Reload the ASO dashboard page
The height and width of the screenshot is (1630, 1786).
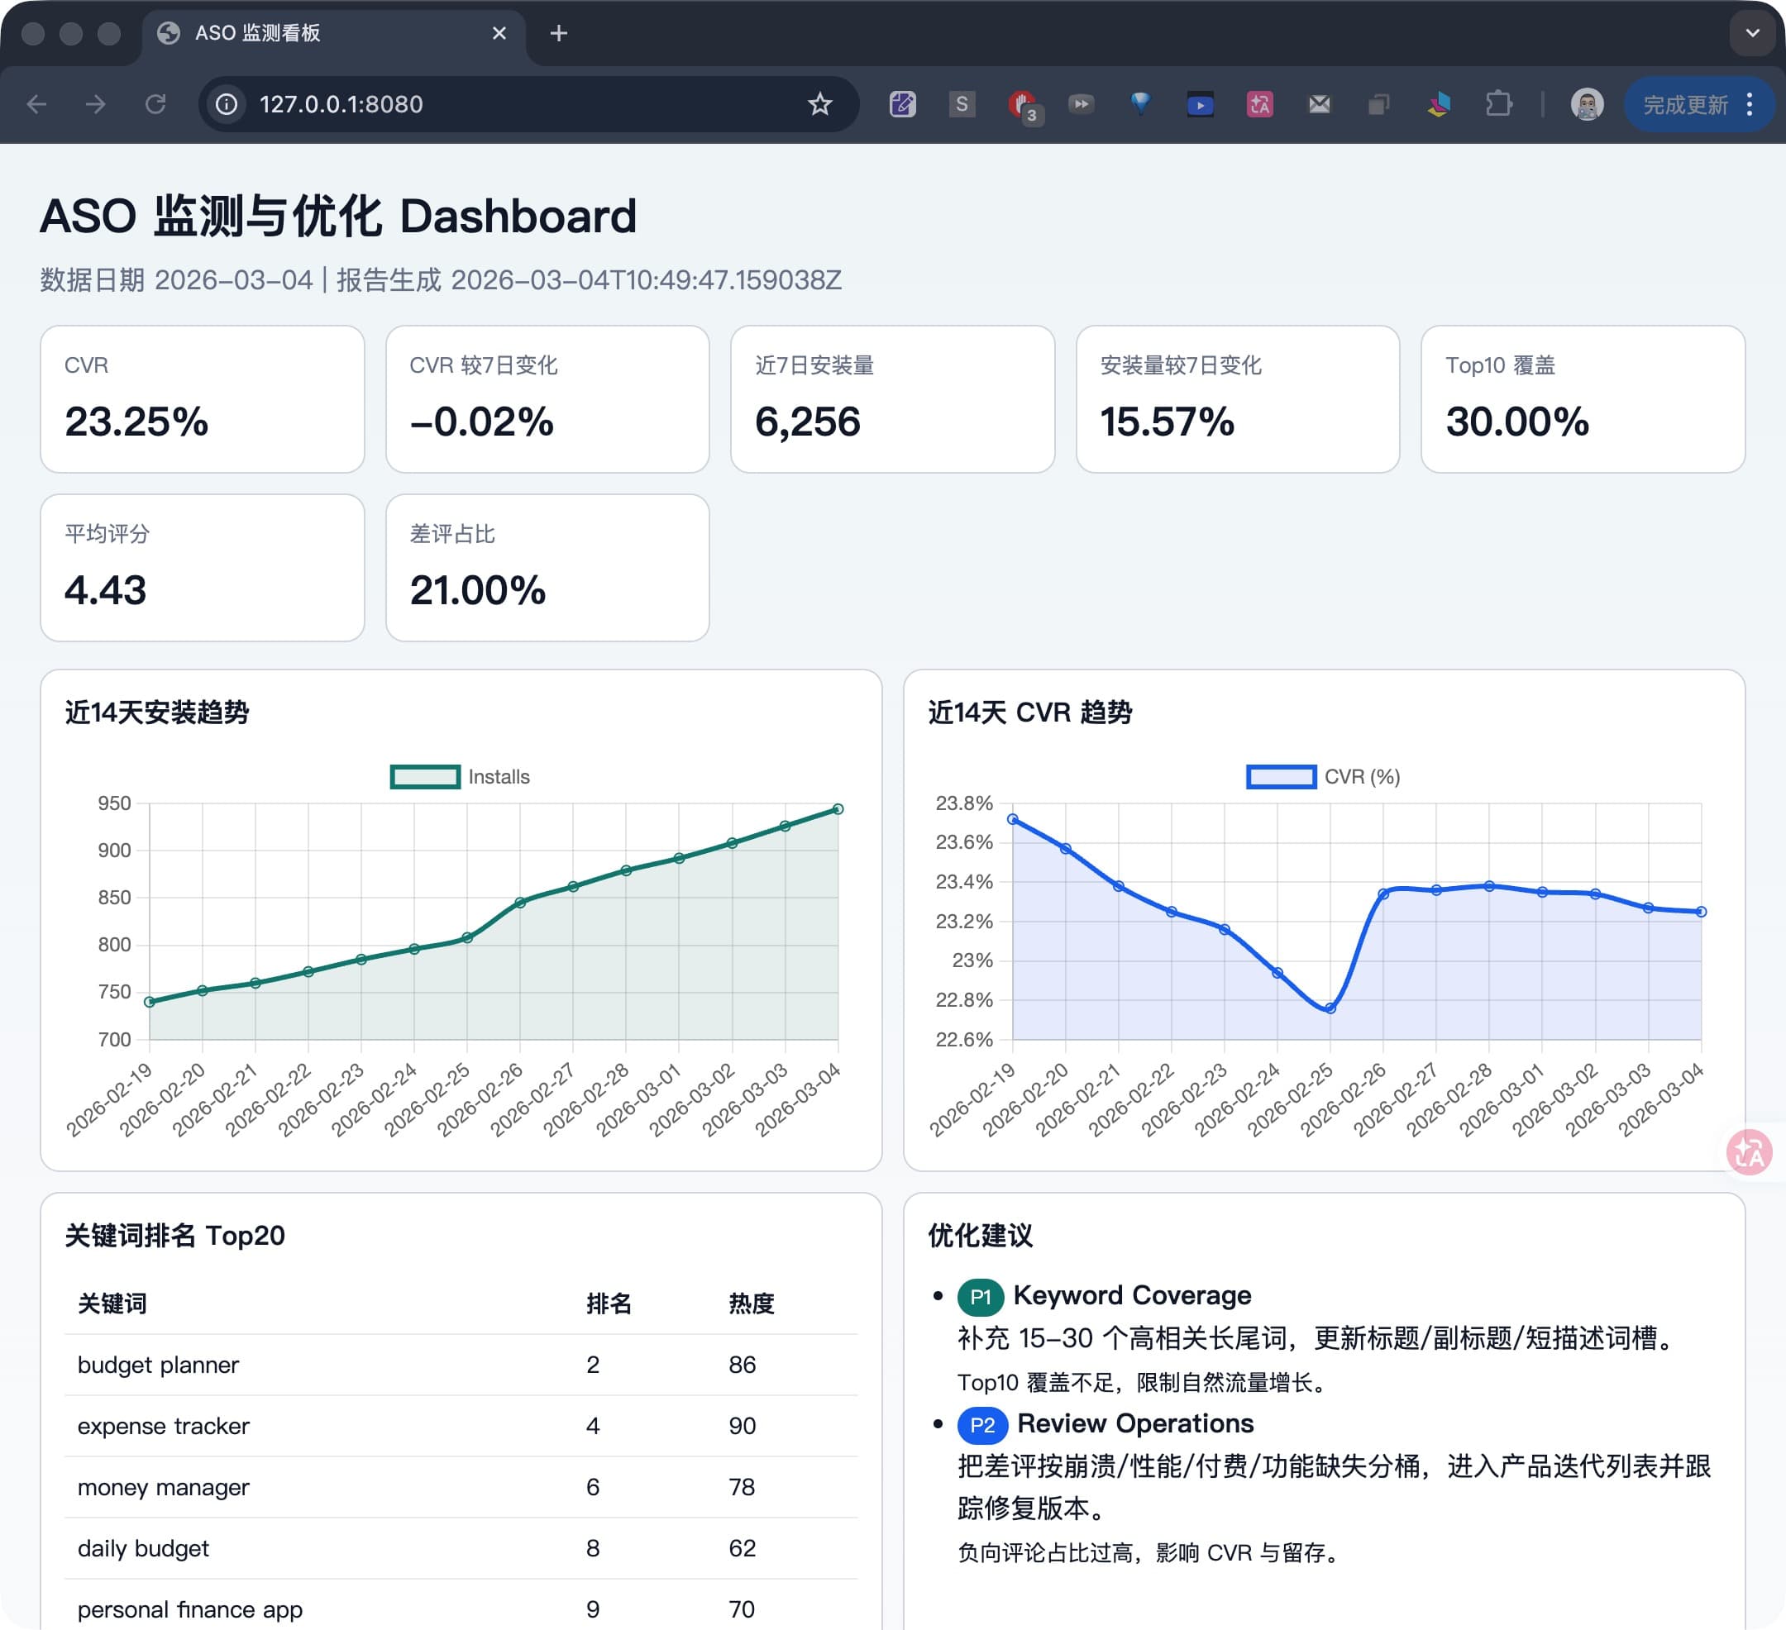tap(156, 104)
